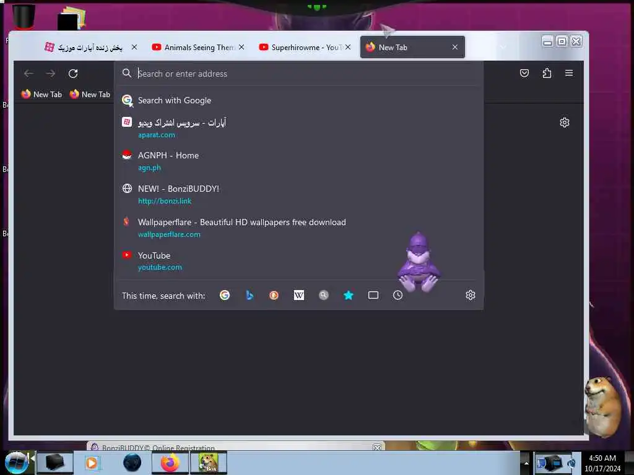Screen dimensions: 634x475
Task: Search history with the clock icon
Action: coord(398,295)
